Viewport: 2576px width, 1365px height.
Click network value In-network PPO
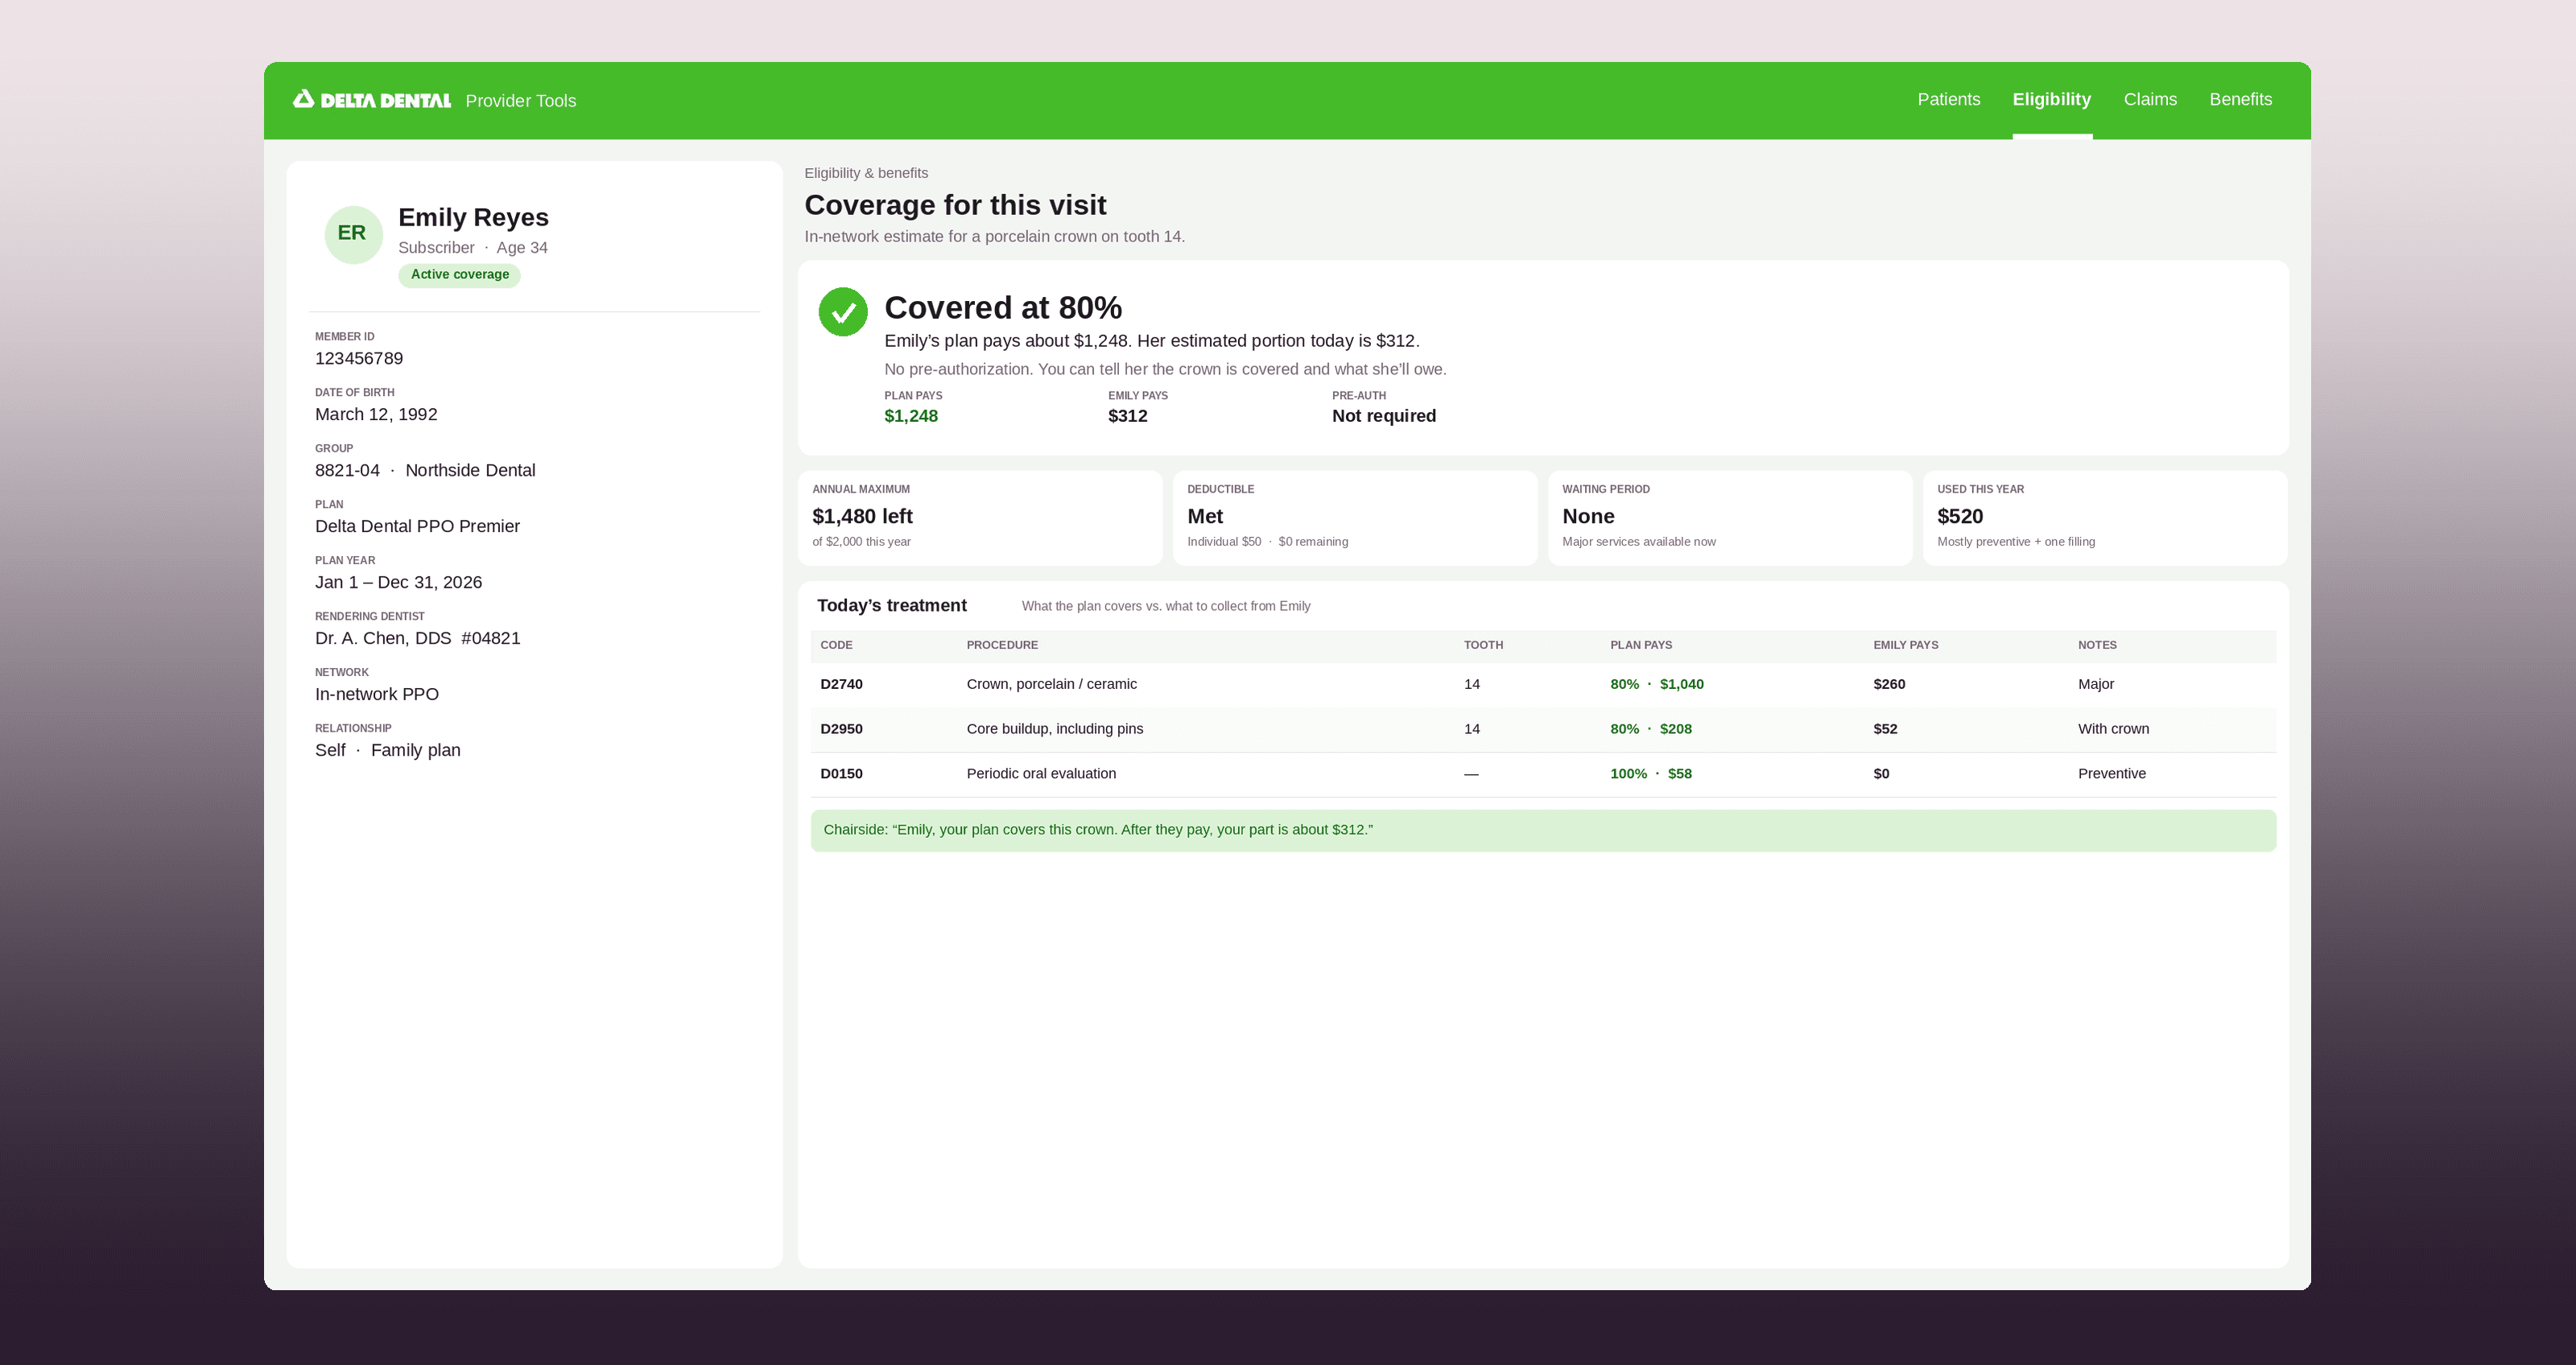coord(377,694)
